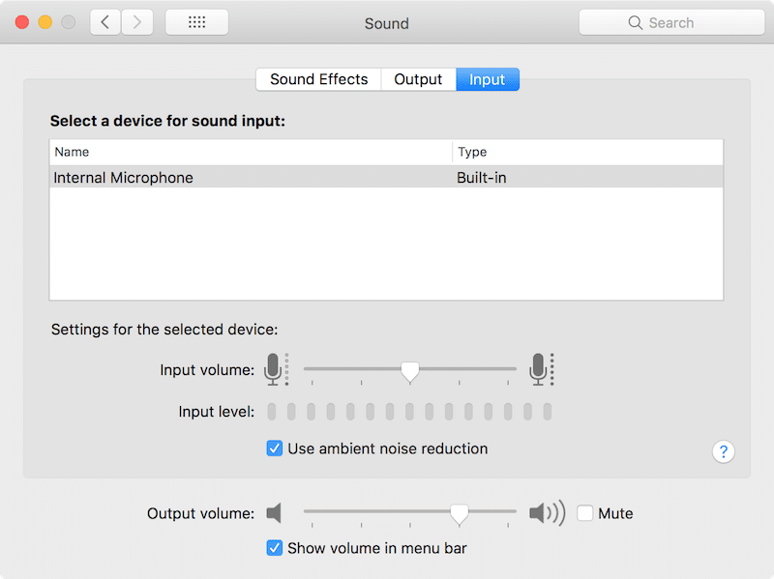The width and height of the screenshot is (774, 579).
Task: Click the quiet speaker icon
Action: click(x=275, y=513)
